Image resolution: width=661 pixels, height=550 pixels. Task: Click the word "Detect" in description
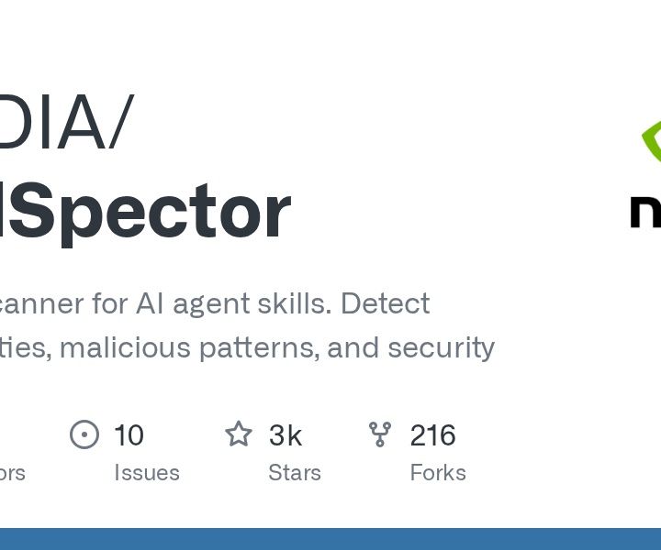[386, 303]
